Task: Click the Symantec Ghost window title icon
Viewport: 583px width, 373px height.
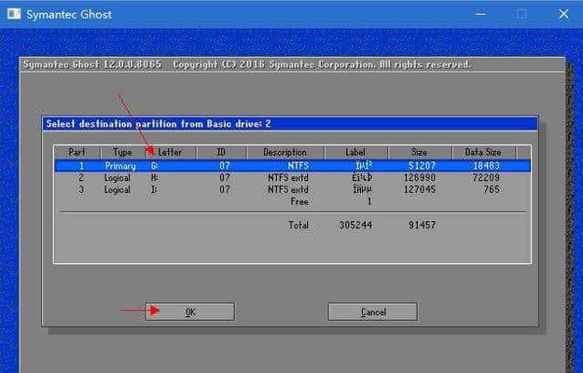Action: click(14, 14)
